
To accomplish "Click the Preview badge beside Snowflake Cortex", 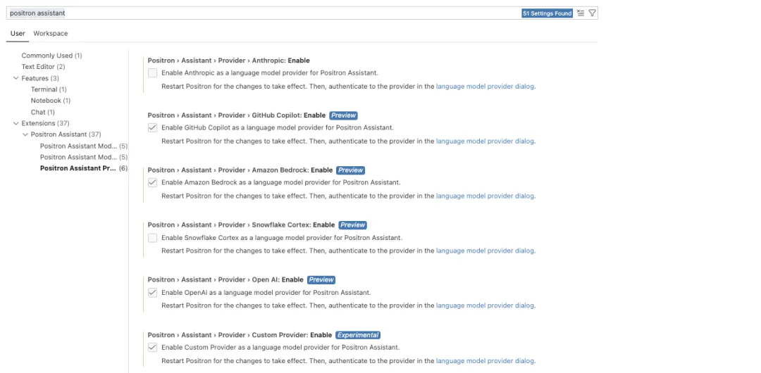I will point(353,225).
